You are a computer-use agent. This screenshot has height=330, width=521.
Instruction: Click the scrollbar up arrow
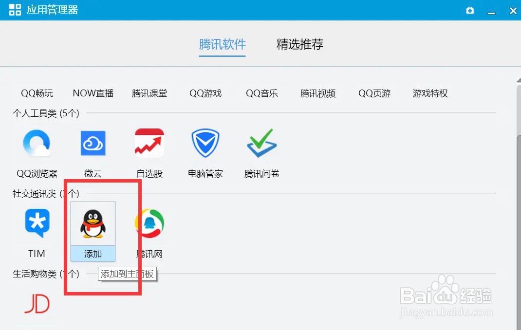tap(519, 80)
